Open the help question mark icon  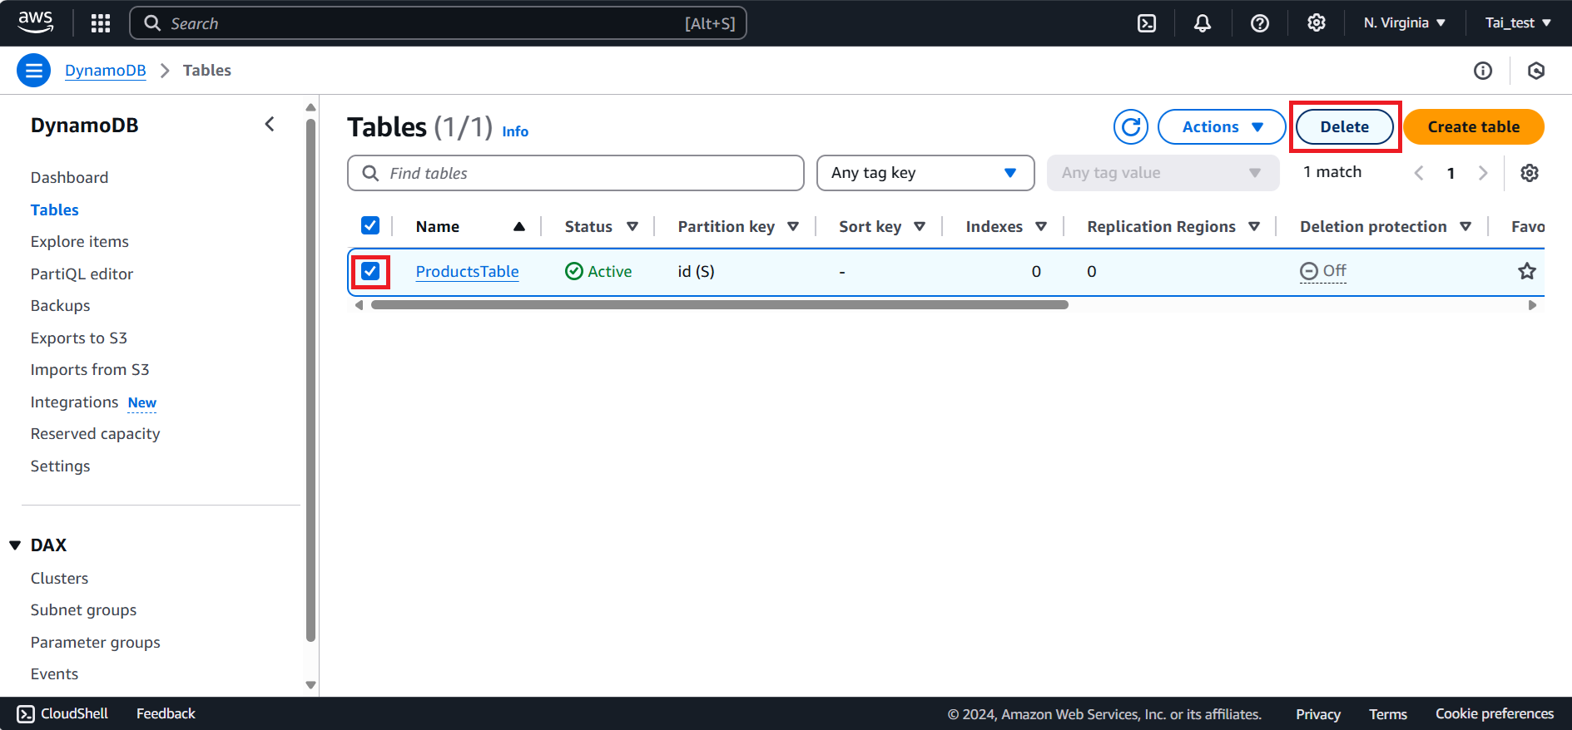(1260, 23)
